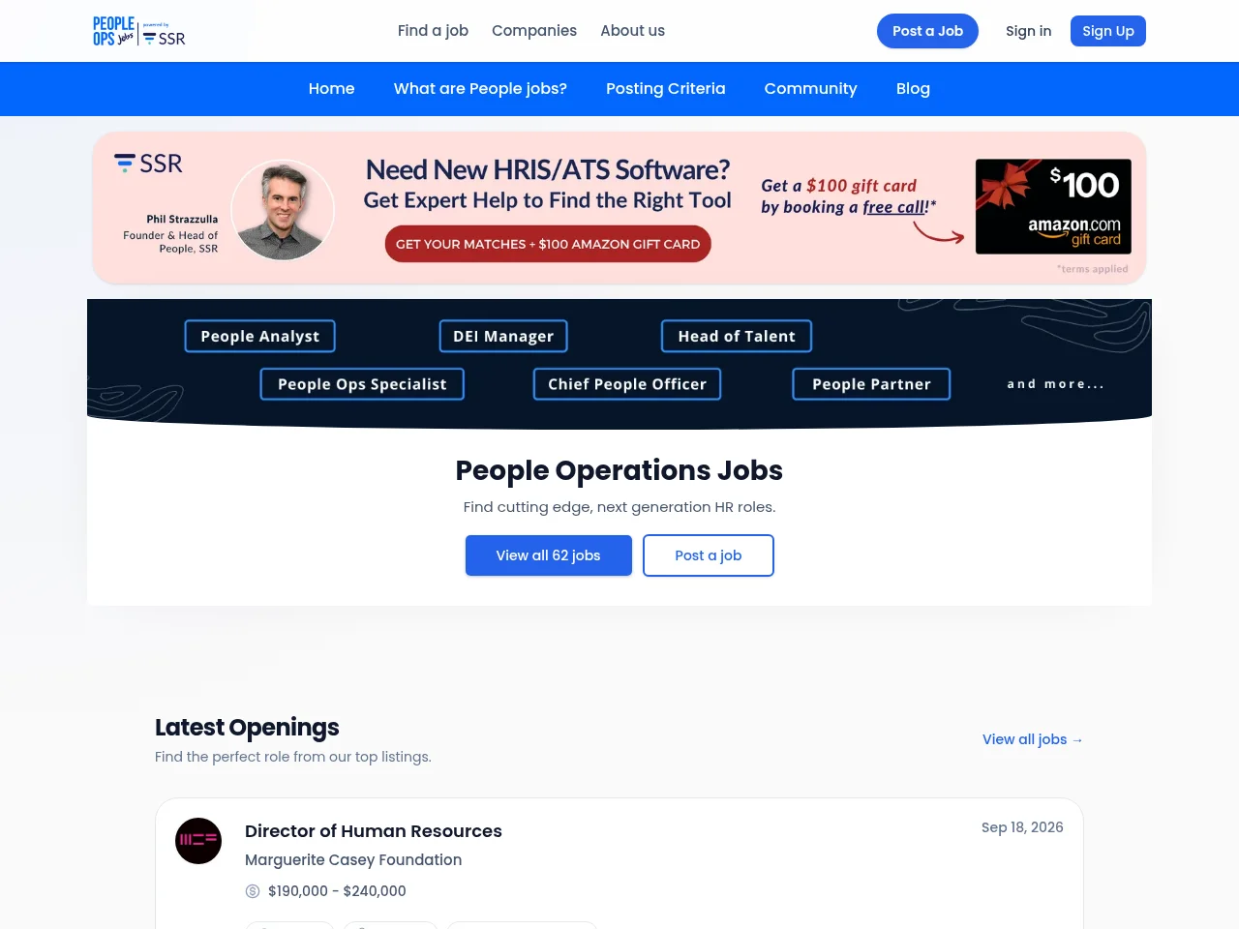1239x929 pixels.
Task: Open the Posting Criteria tab
Action: pyautogui.click(x=666, y=89)
